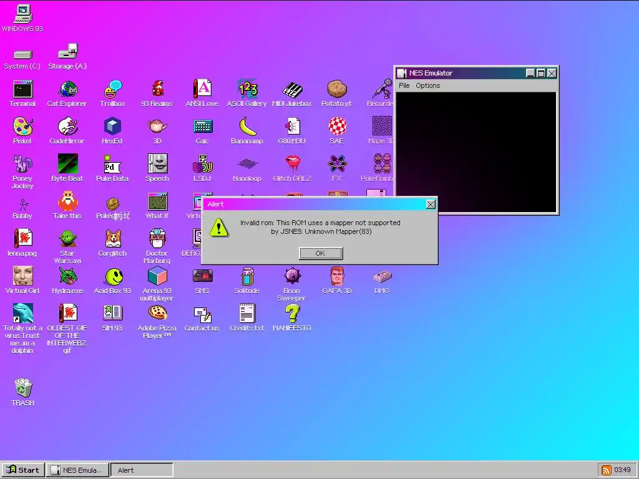The height and width of the screenshot is (479, 639).
Task: Select the 3D teapot icon
Action: 157,126
